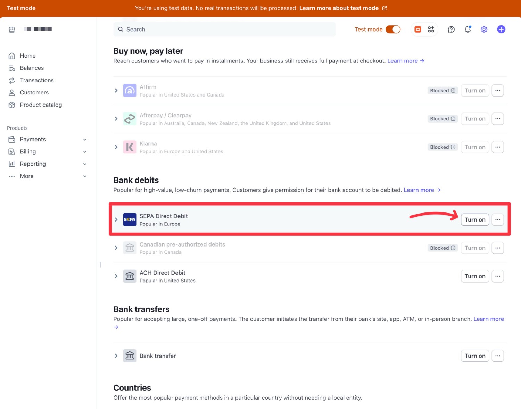521x409 pixels.
Task: Open Learn more under Bank debits
Action: coord(422,190)
